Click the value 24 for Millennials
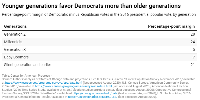 [193, 42]
